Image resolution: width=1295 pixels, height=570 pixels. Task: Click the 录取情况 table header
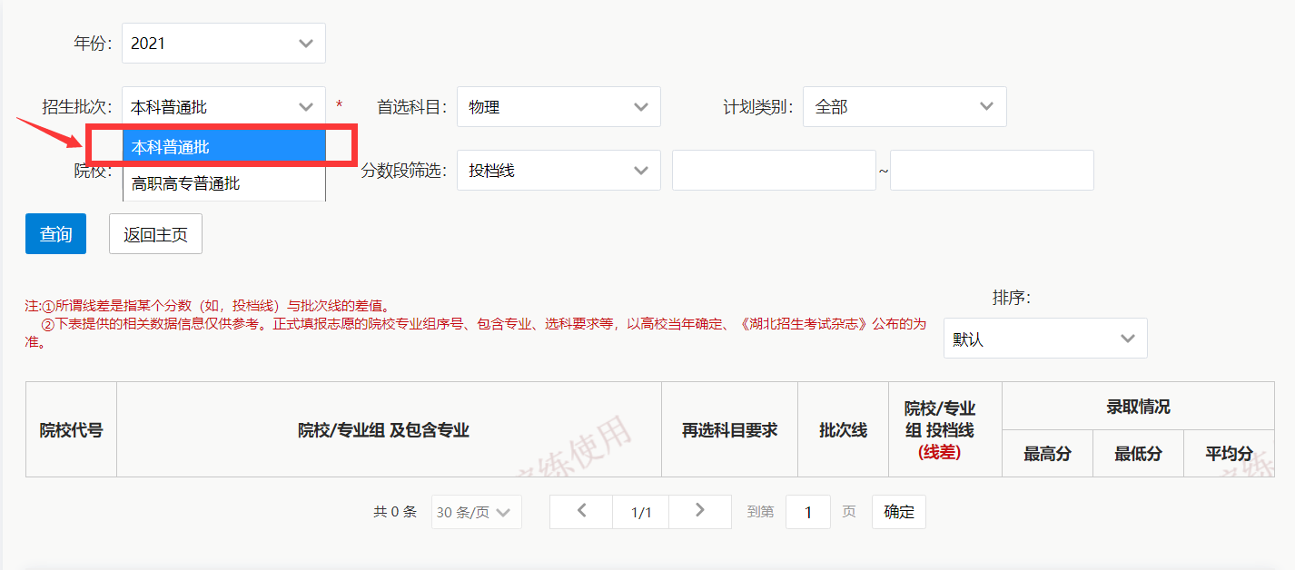click(x=1139, y=407)
